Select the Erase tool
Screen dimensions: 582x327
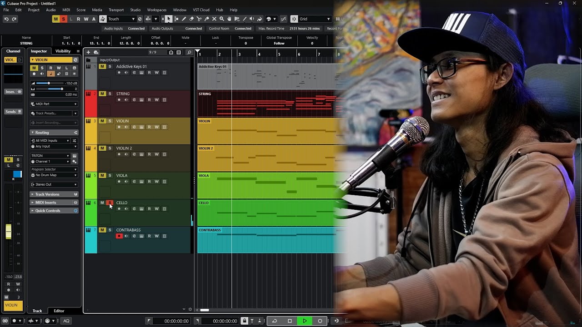[191, 19]
